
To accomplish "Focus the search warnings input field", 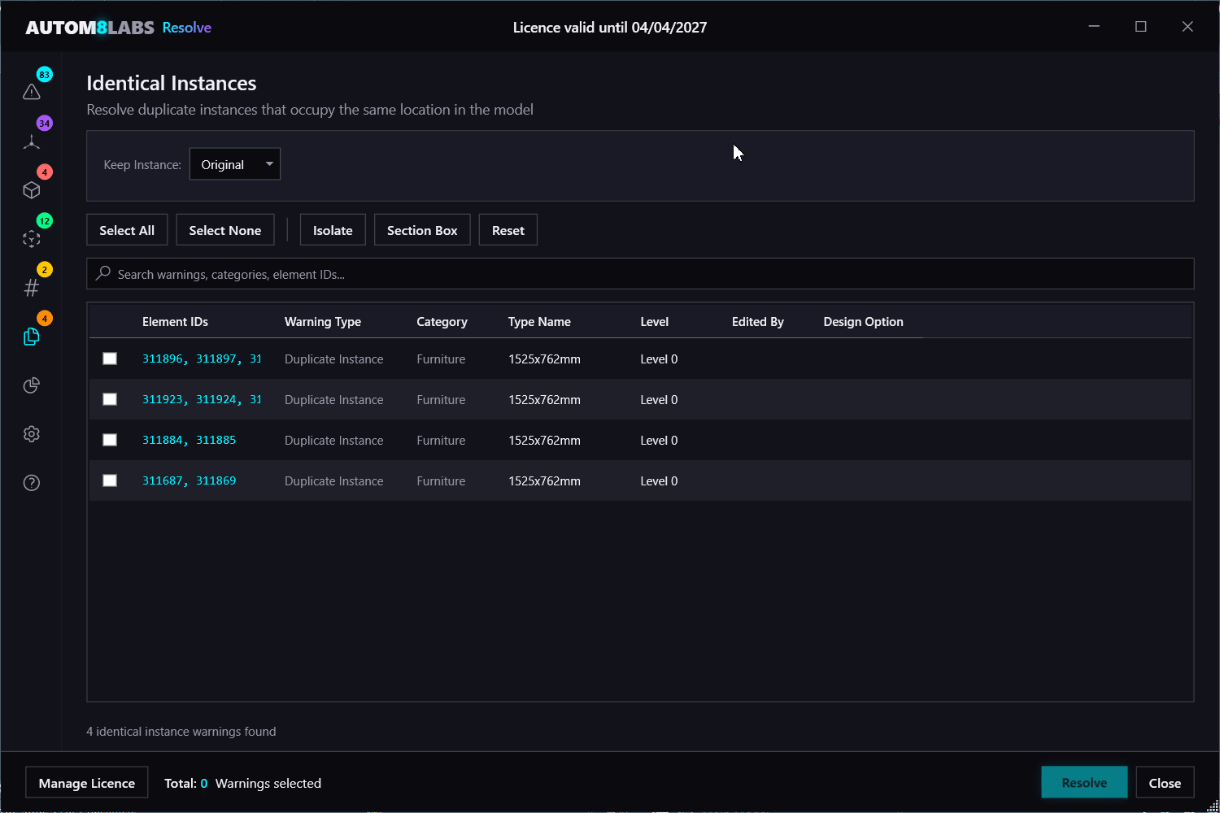I will click(x=640, y=274).
